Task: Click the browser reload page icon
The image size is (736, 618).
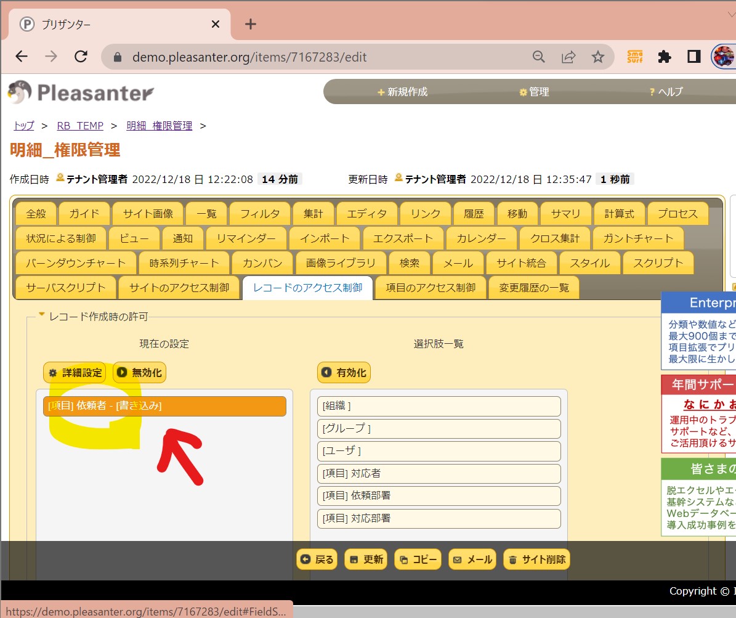Action: 81,57
